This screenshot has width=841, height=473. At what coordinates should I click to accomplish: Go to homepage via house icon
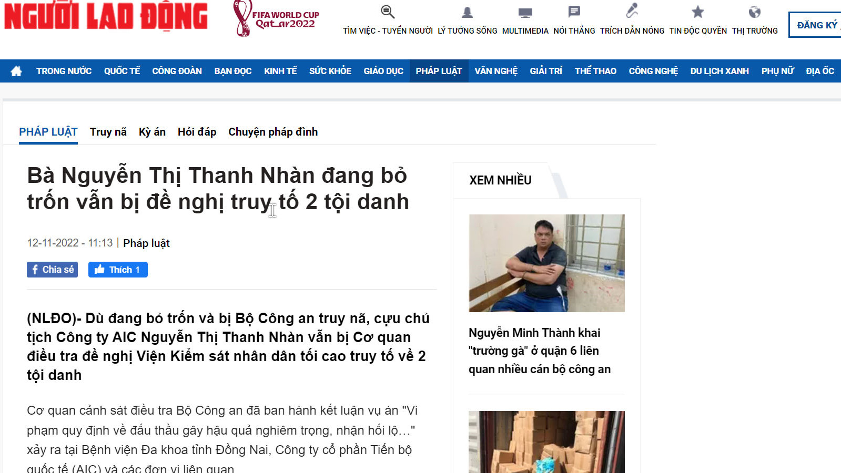click(x=16, y=71)
